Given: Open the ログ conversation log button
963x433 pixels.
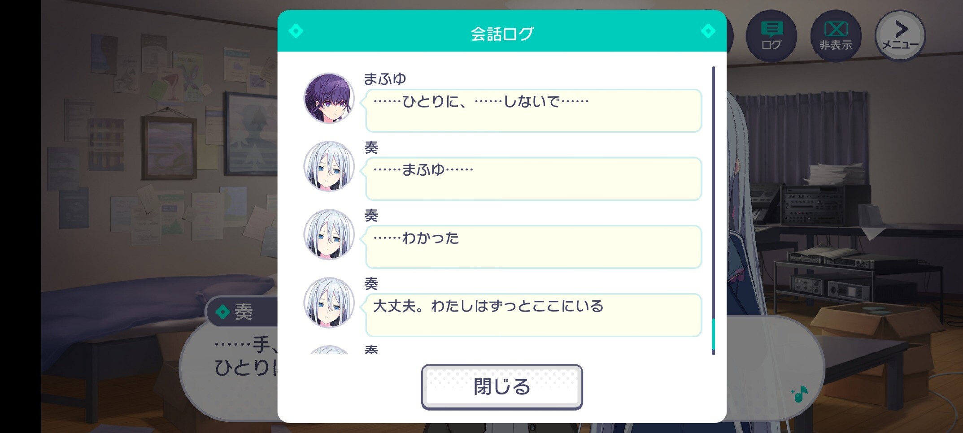Looking at the screenshot, I should [x=771, y=35].
